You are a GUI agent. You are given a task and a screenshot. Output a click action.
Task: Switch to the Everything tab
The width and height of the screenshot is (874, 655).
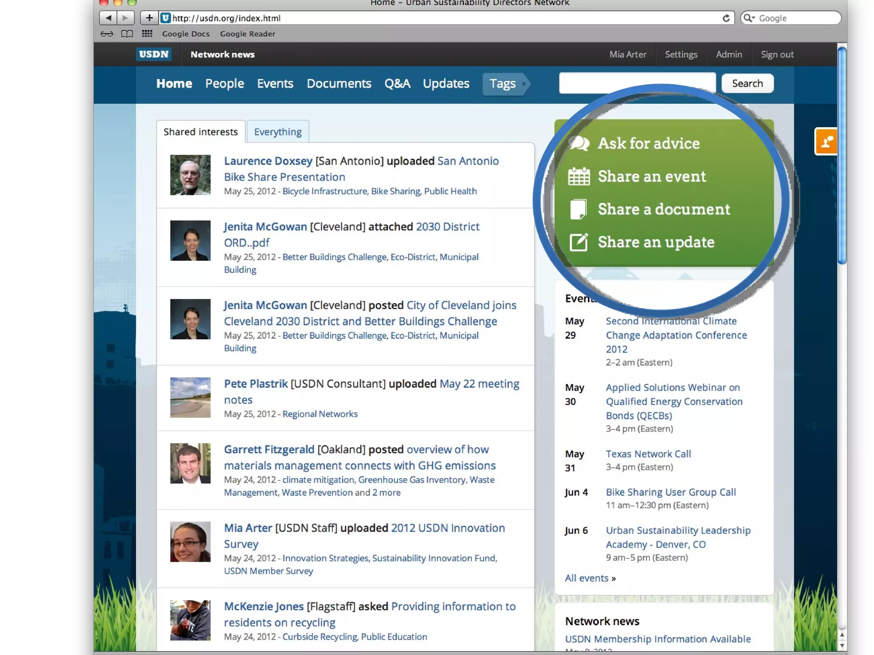pyautogui.click(x=278, y=132)
